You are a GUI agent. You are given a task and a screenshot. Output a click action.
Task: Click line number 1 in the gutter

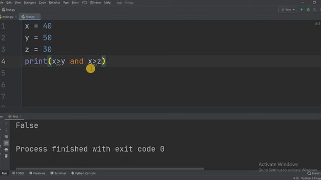pos(3,26)
